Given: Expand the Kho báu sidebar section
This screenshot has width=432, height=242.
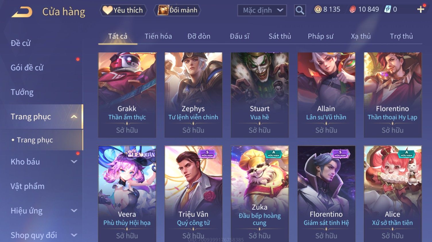Looking at the screenshot, I should tap(74, 162).
